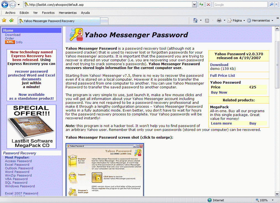Open the Ver menu
Viewport: 280px width, 203px height.
(35, 13)
